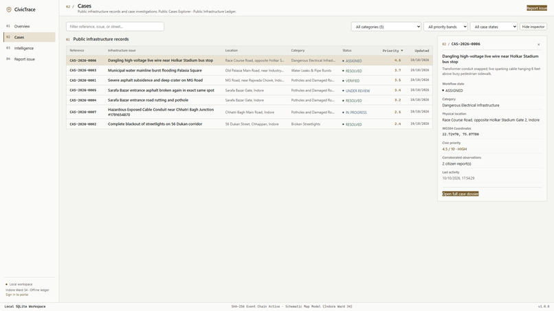Click the Chhatri Bagh Main Road location cell

pyautogui.click(x=250, y=113)
